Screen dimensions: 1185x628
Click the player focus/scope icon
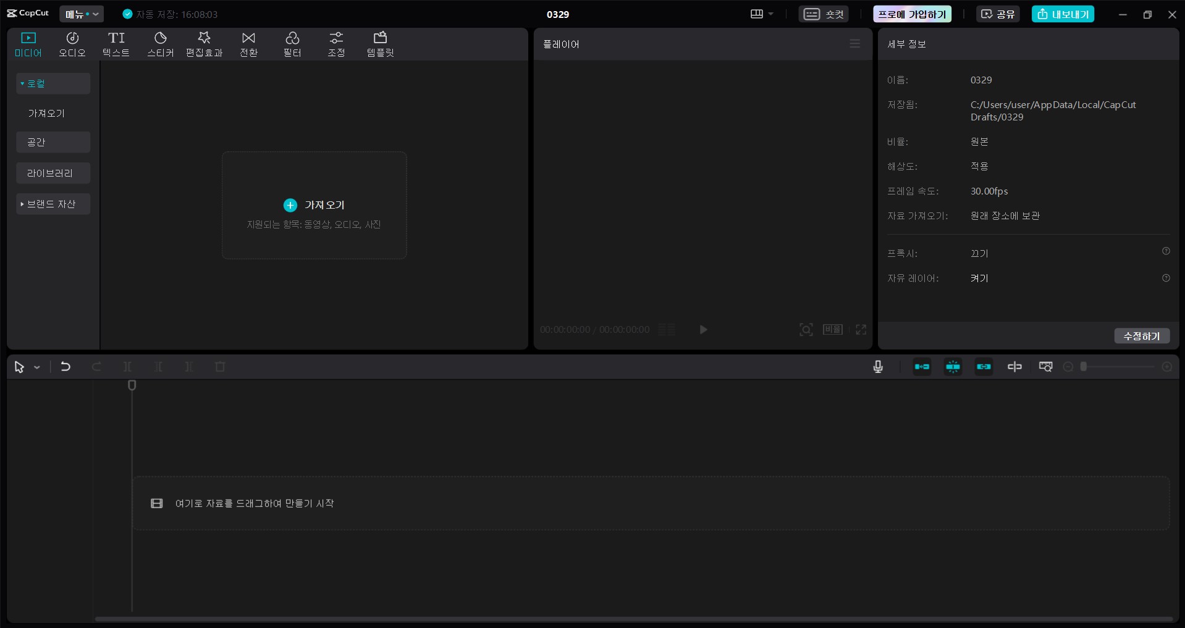[x=806, y=330]
